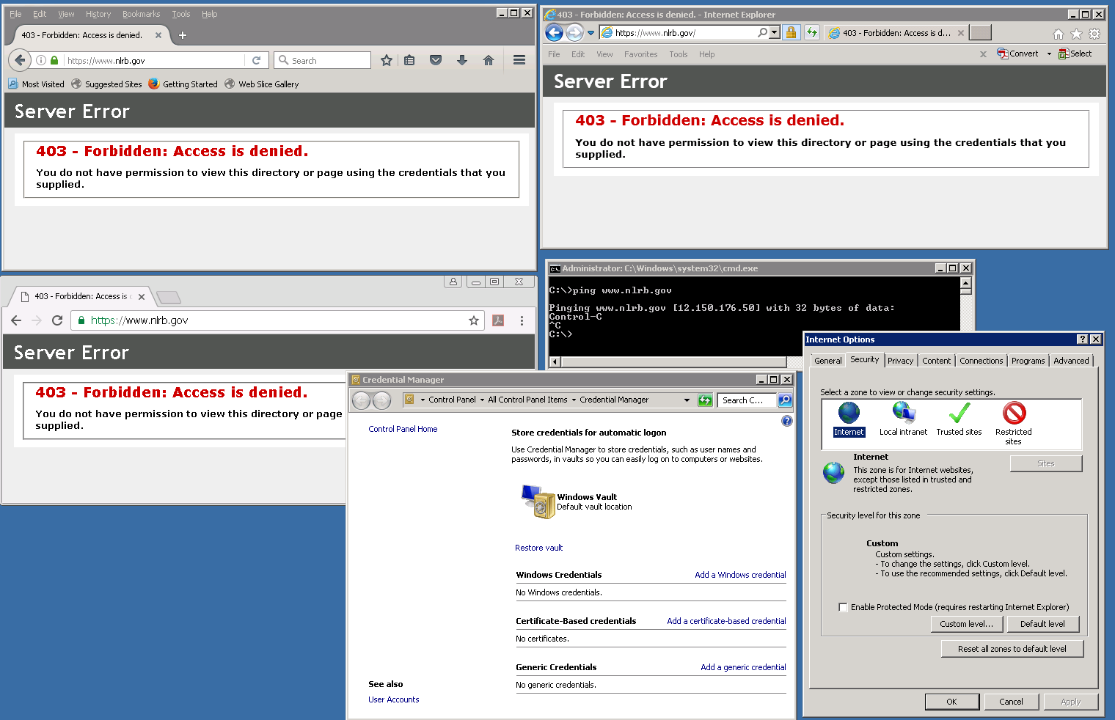Click Chrome PDF extension icon
The width and height of the screenshot is (1115, 720).
(x=498, y=320)
